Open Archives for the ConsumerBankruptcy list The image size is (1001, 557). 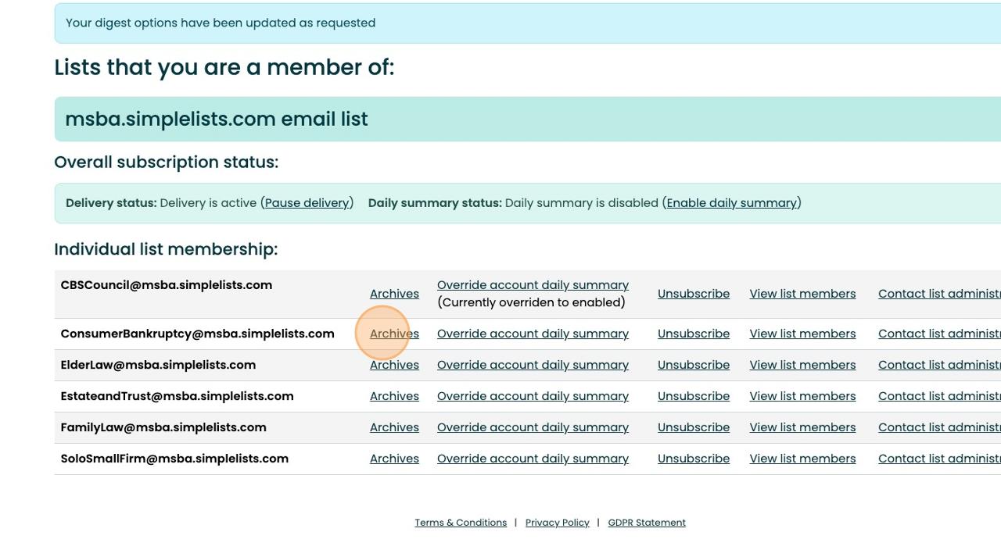tap(394, 334)
